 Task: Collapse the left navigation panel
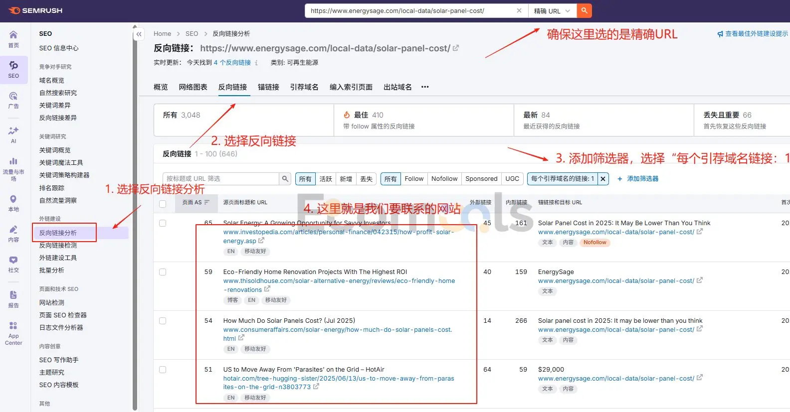pos(139,34)
